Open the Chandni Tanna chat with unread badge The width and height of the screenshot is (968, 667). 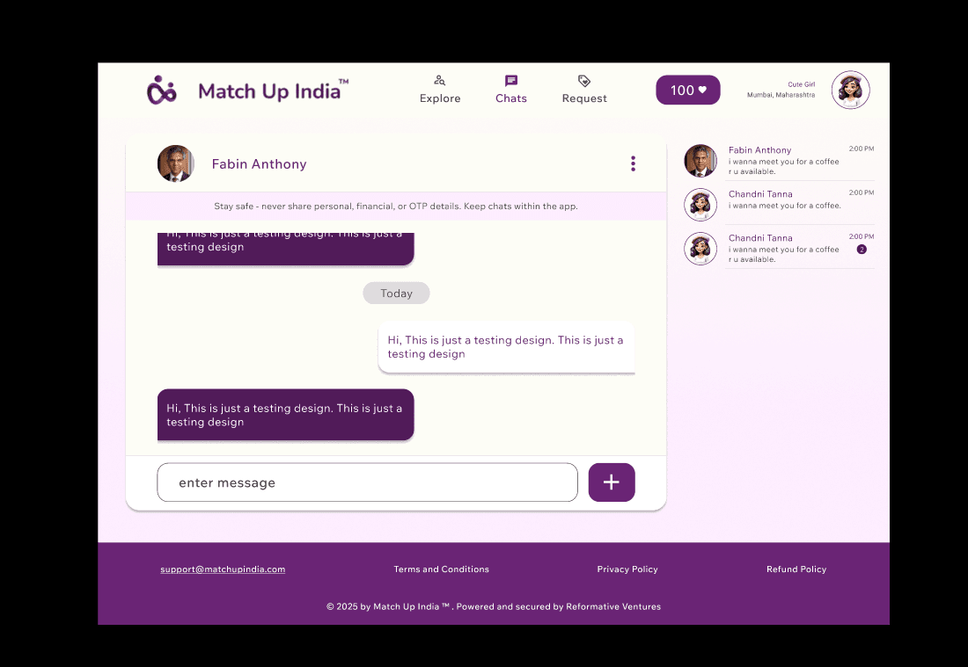(x=779, y=248)
